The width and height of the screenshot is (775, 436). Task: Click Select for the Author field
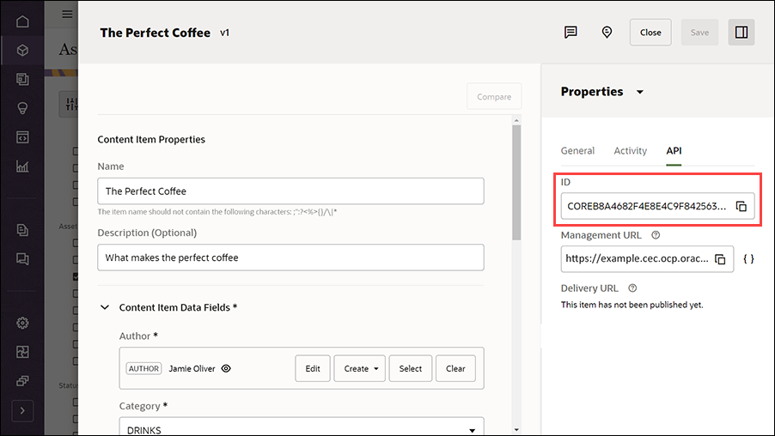(410, 368)
